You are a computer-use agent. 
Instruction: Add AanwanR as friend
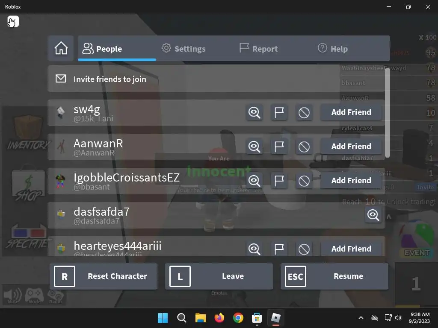click(x=351, y=146)
